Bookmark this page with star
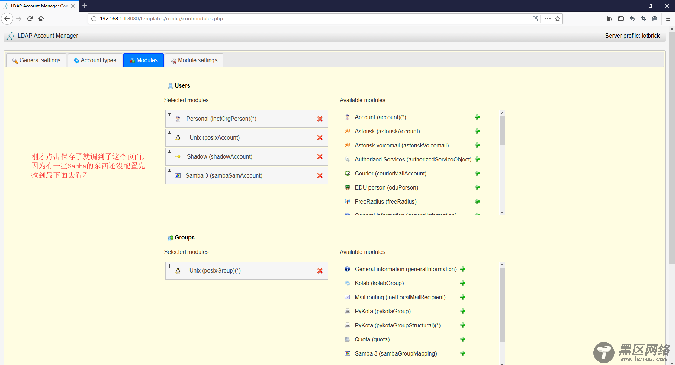Screen dimensions: 675x365 pyautogui.click(x=558, y=19)
